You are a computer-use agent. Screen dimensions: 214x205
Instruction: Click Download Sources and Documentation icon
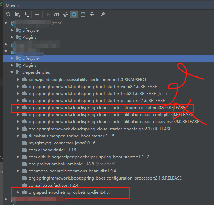[x=26, y=15]
